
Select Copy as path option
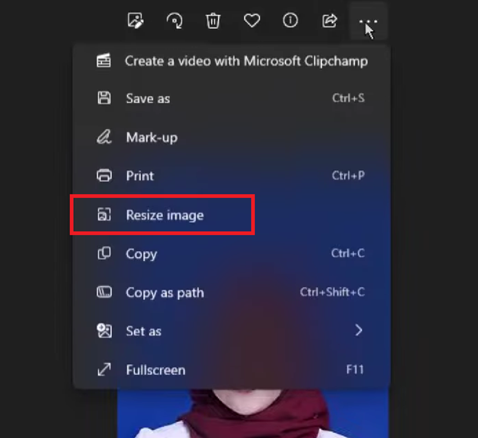coord(164,293)
